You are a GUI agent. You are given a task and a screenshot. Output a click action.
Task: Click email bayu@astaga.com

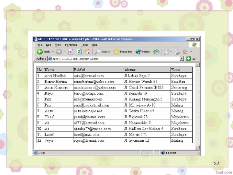pyautogui.click(x=89, y=93)
